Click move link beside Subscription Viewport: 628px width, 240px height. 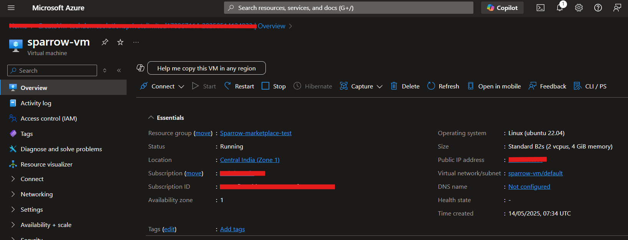click(x=194, y=173)
